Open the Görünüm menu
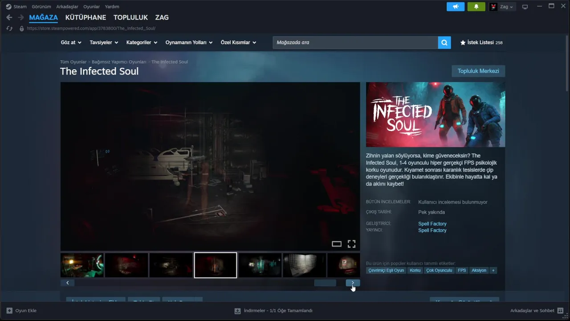 tap(41, 7)
